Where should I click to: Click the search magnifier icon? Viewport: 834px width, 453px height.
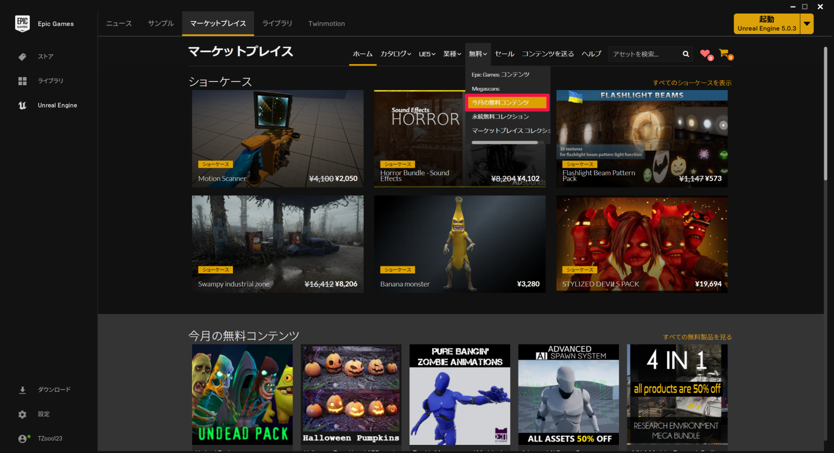click(685, 54)
